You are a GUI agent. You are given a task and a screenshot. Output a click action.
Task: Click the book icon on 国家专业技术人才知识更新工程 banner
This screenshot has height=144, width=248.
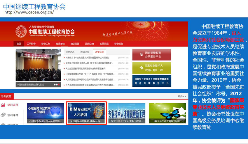pyautogui.click(x=141, y=68)
